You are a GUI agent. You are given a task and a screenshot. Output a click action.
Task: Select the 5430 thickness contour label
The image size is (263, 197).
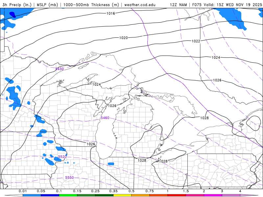click(60, 69)
